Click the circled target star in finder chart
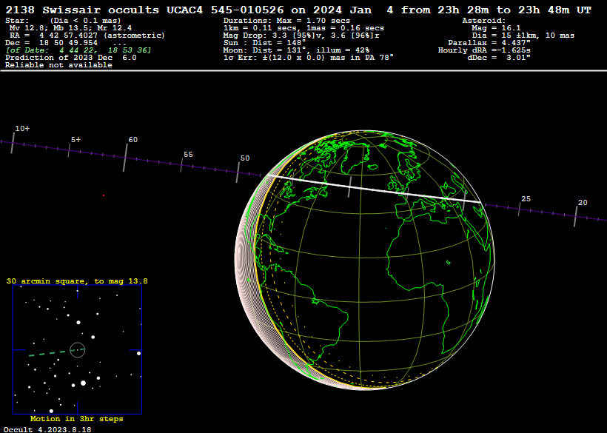The height and width of the screenshot is (433, 607). click(x=78, y=350)
